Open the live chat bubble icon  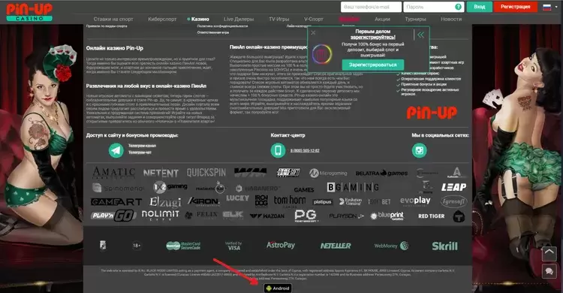tap(549, 271)
